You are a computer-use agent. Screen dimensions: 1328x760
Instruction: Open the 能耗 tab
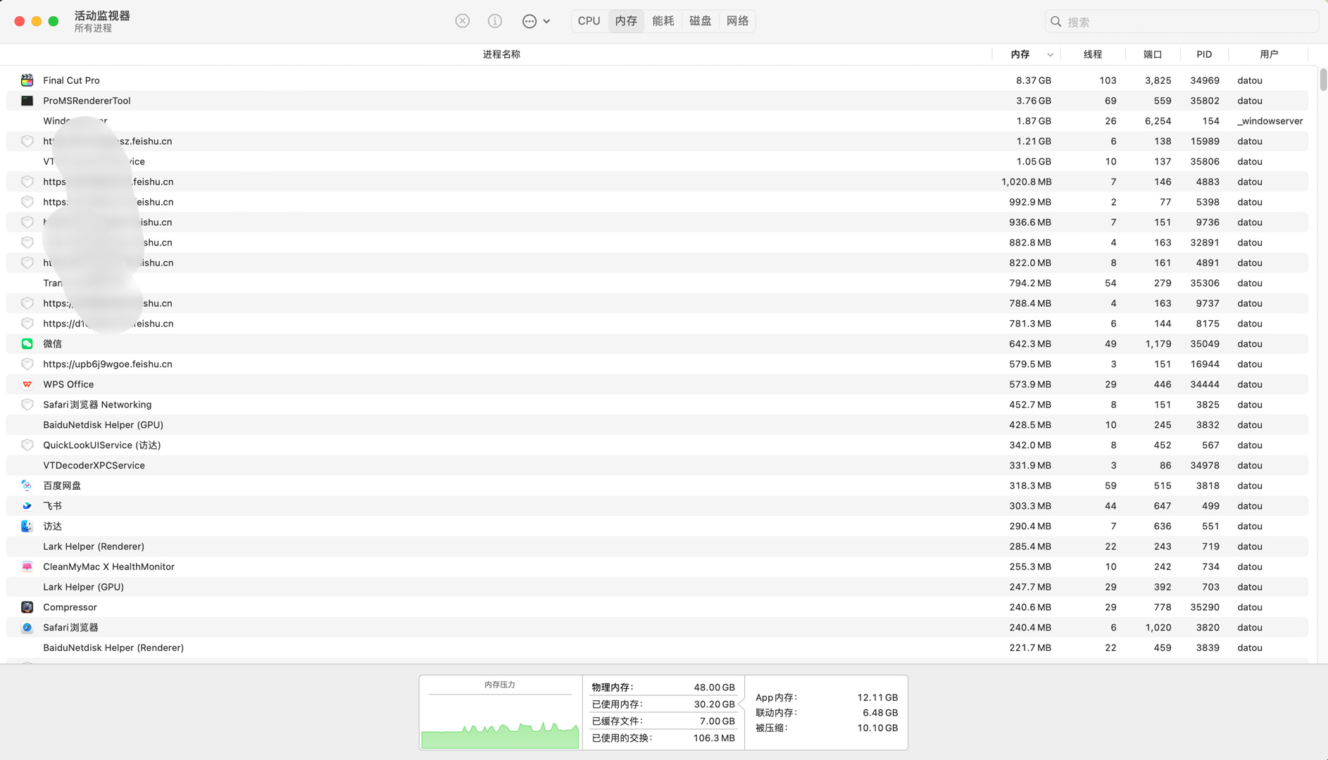[663, 21]
